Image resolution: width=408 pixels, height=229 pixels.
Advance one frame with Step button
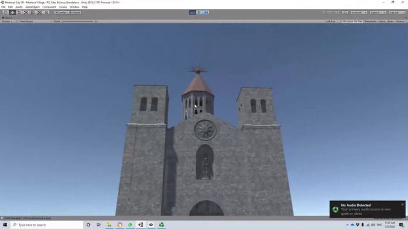pos(206,13)
